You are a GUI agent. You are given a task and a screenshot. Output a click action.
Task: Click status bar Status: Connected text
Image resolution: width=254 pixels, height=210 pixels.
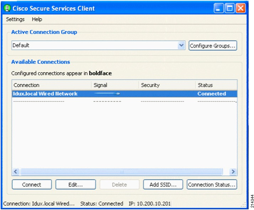(102, 204)
